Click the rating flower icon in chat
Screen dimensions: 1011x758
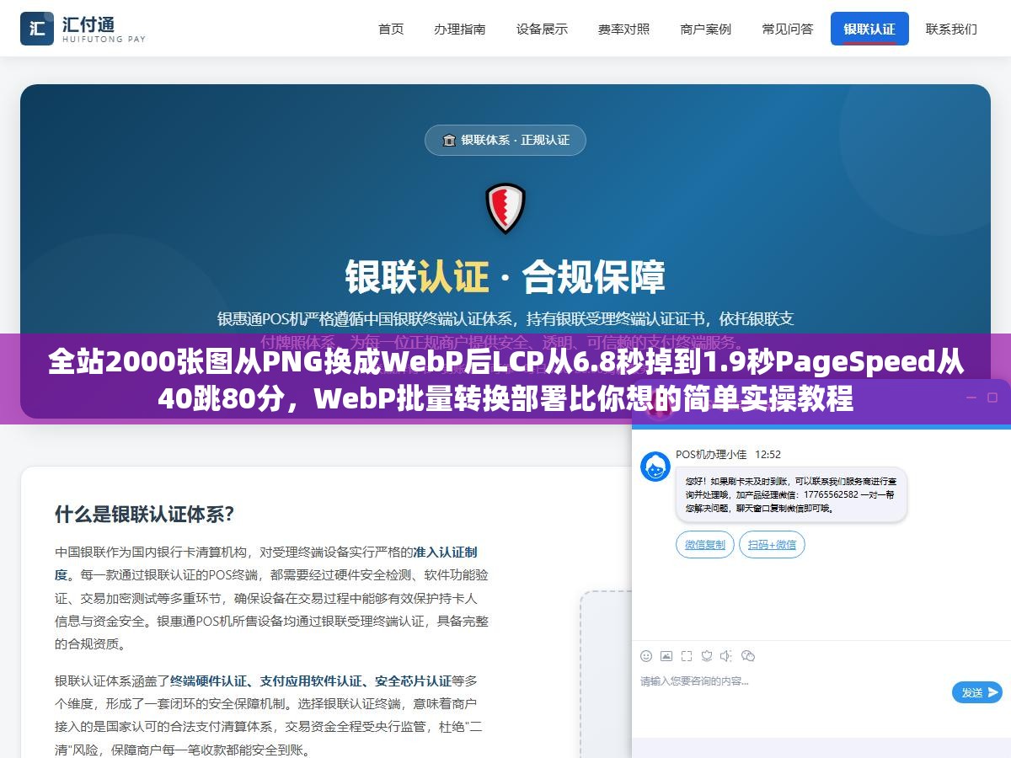[707, 655]
